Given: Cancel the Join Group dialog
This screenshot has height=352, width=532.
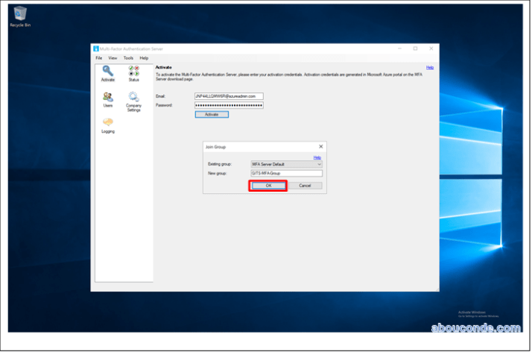Looking at the screenshot, I should (305, 185).
